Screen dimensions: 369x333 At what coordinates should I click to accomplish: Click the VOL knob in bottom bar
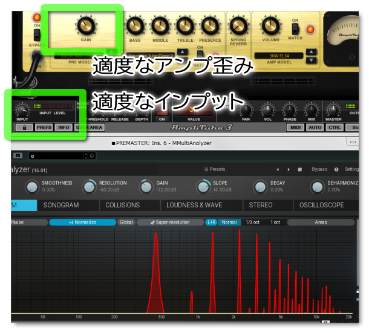coord(267,110)
